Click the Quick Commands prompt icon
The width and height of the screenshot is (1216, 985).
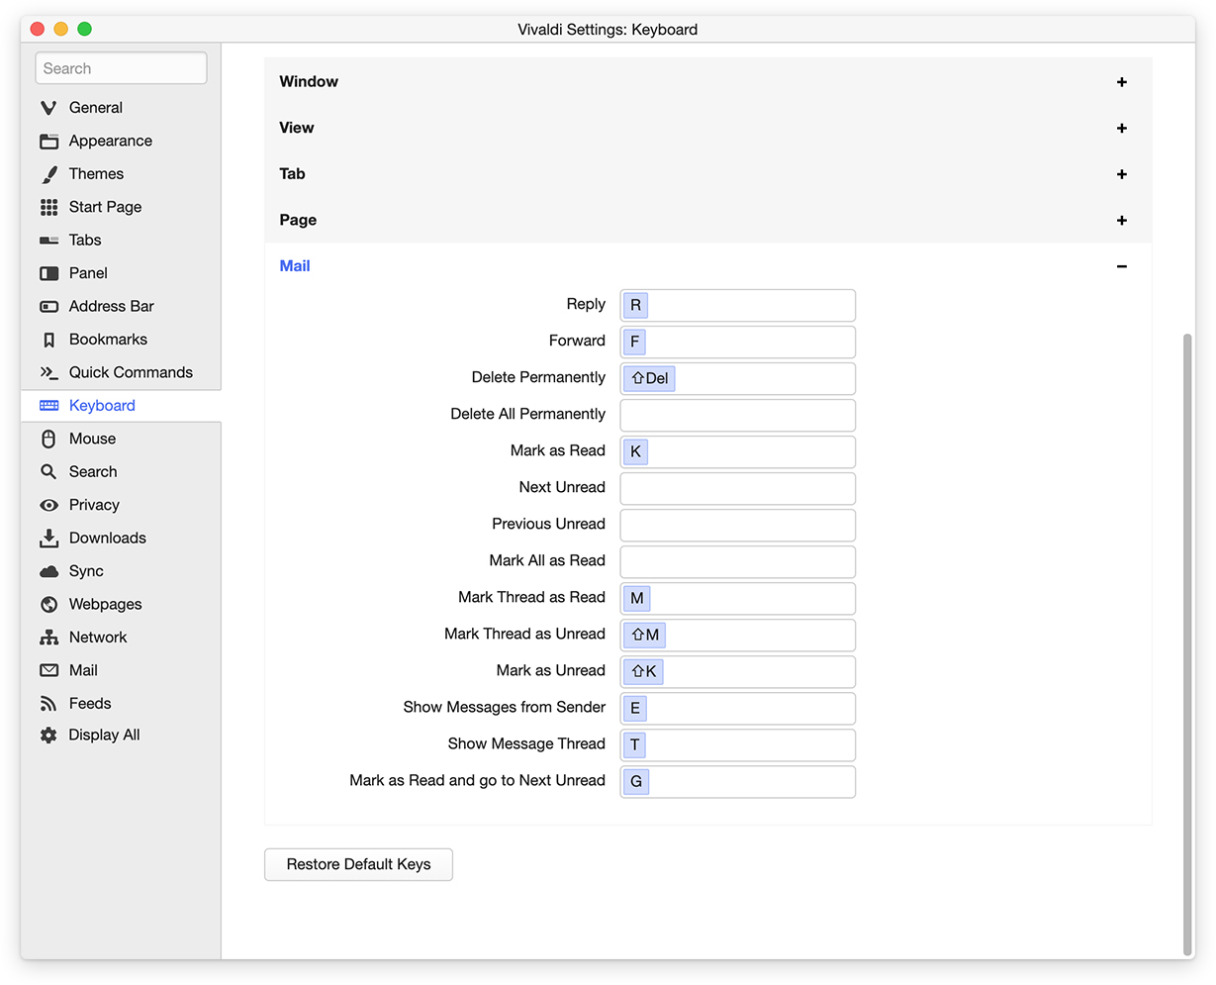[48, 373]
